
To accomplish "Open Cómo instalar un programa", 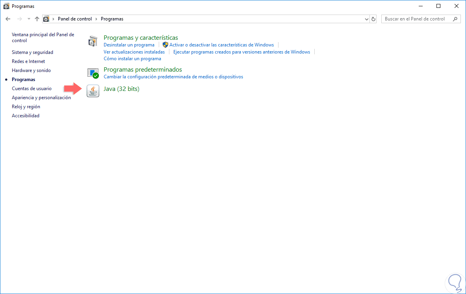I will [132, 58].
